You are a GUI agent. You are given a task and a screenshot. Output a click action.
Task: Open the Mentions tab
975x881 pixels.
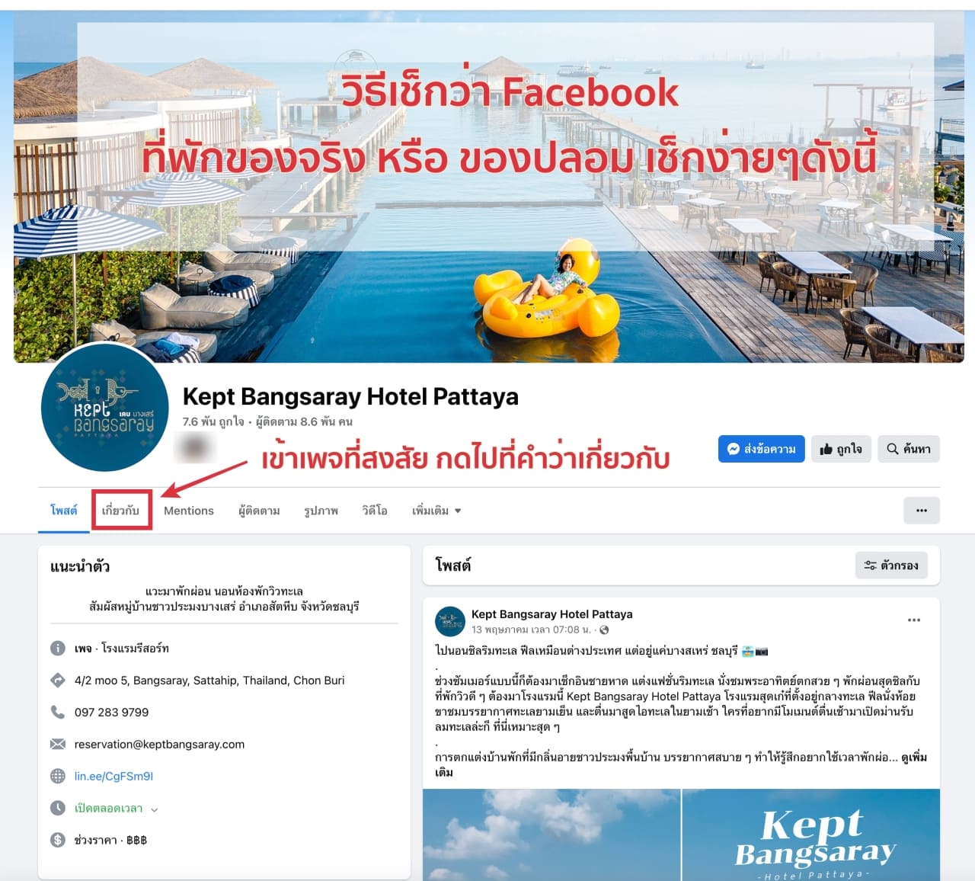(x=189, y=511)
